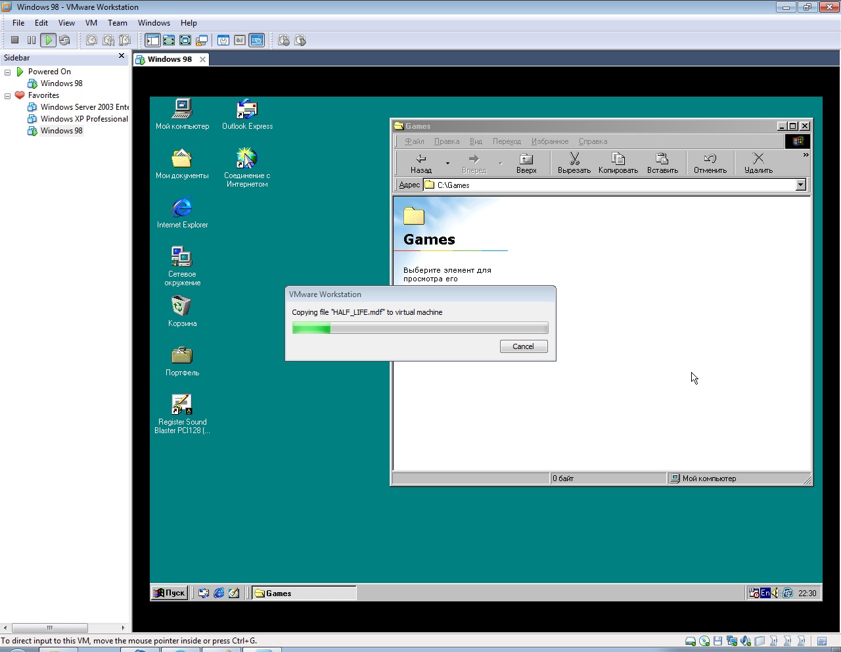
Task: Open the Назад history dropdown arrow
Action: pyautogui.click(x=447, y=163)
